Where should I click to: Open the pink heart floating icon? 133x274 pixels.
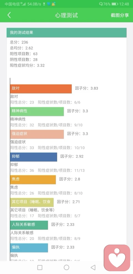pos(117,258)
